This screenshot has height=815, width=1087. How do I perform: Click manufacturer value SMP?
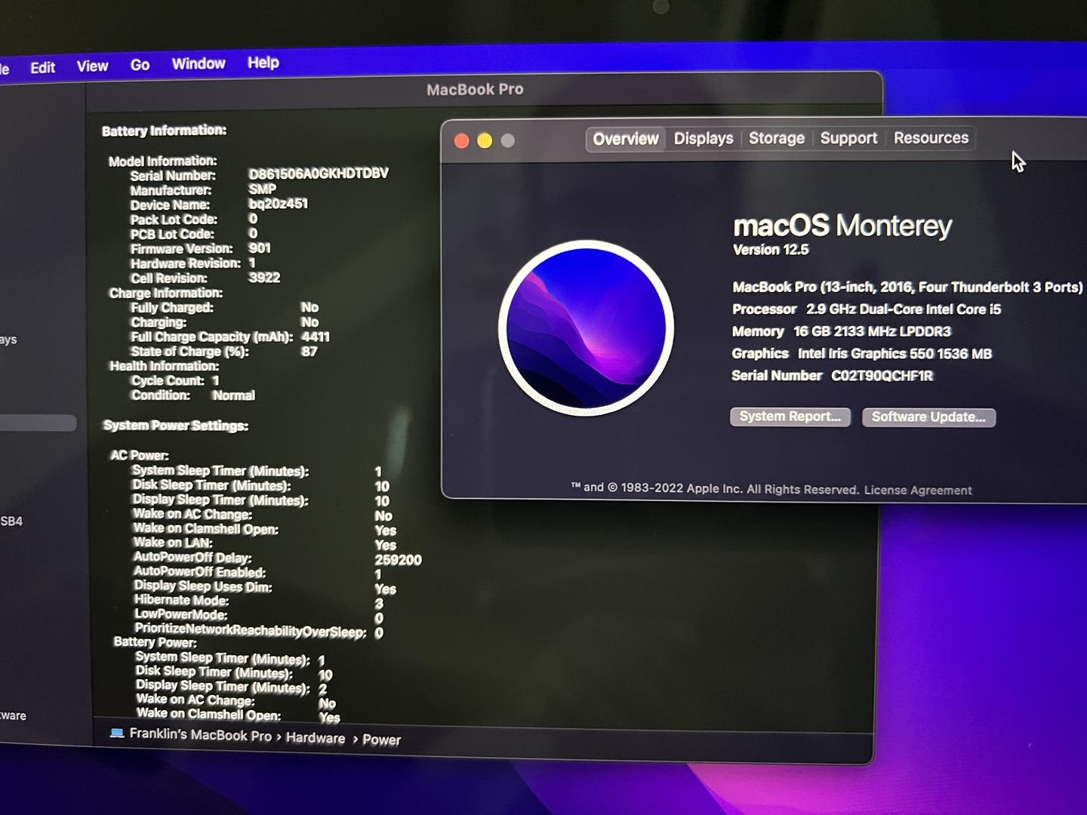click(x=262, y=189)
